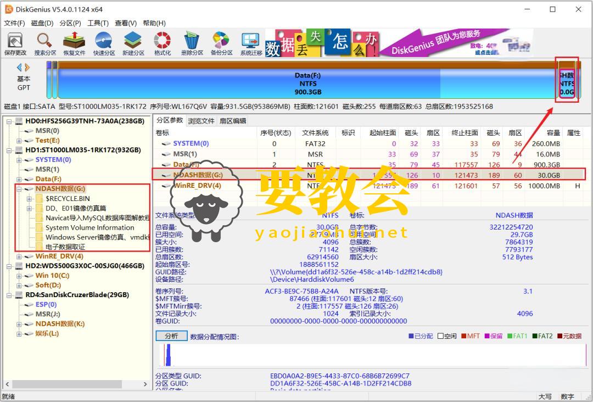Screen dimensions: 593x402
Task: Select RD4:SanDiskCruzerBlade disk in tree
Action: click(77, 294)
